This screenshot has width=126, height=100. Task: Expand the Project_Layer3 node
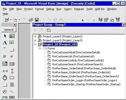(x=35, y=40)
